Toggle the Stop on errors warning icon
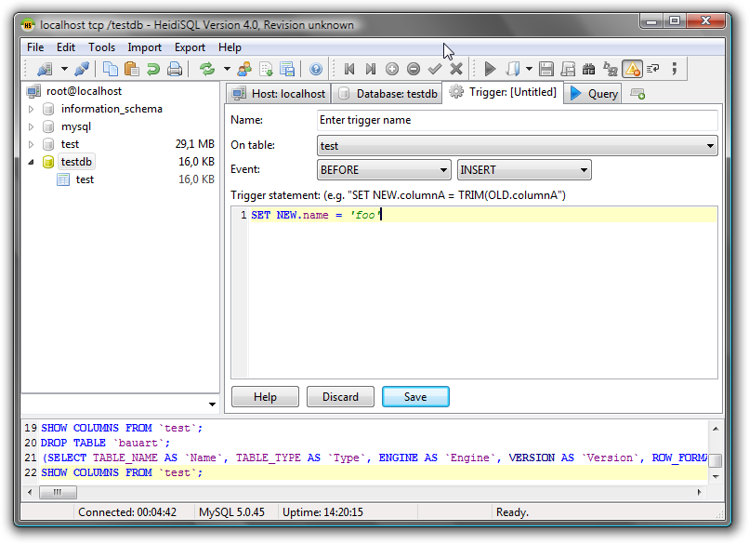 tap(632, 70)
